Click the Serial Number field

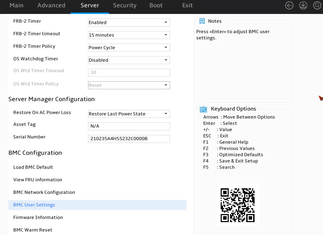point(129,139)
